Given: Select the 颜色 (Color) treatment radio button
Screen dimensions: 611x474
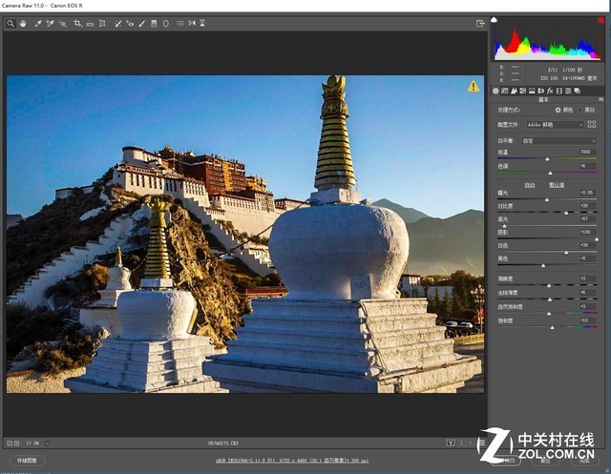Looking at the screenshot, I should click(x=558, y=110).
